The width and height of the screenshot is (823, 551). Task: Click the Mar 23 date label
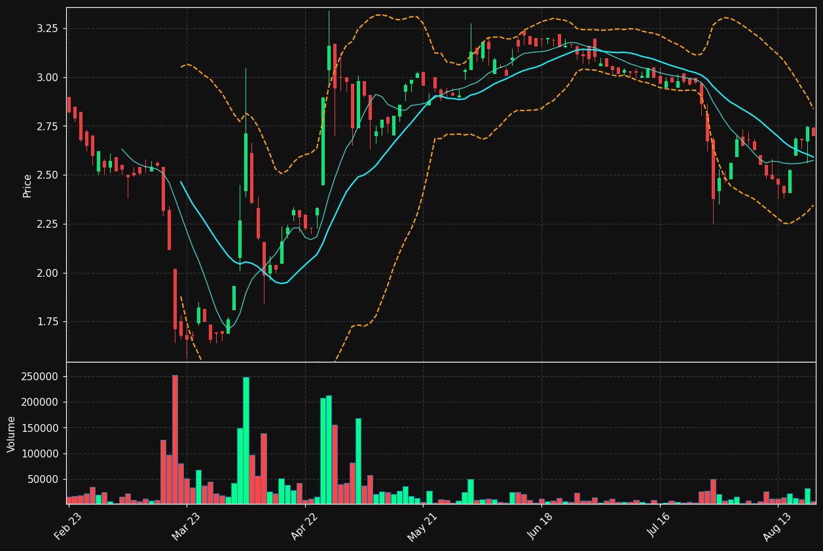coord(186,526)
